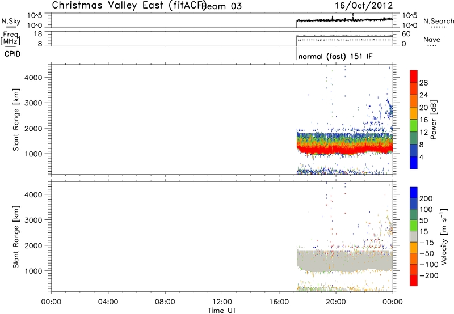Click the gray segment of the Velocity color bar
454x314 pixels.
[414, 236]
